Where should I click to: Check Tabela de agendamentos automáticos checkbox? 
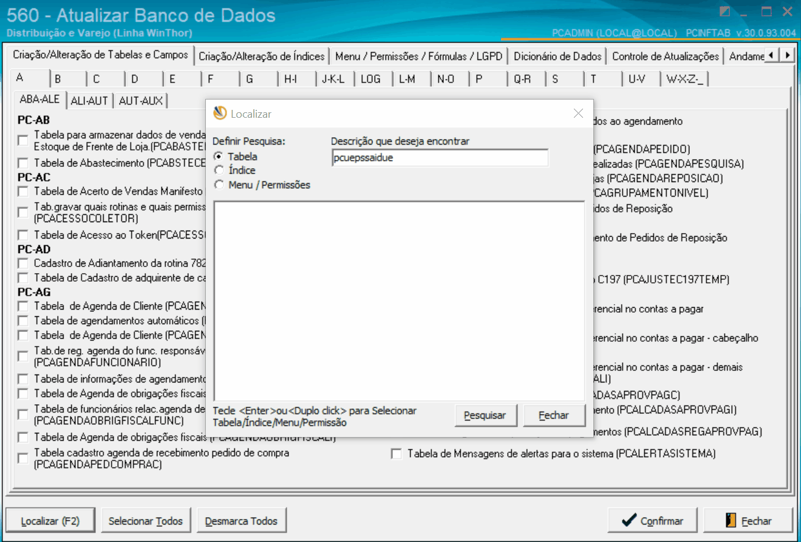pyautogui.click(x=23, y=320)
